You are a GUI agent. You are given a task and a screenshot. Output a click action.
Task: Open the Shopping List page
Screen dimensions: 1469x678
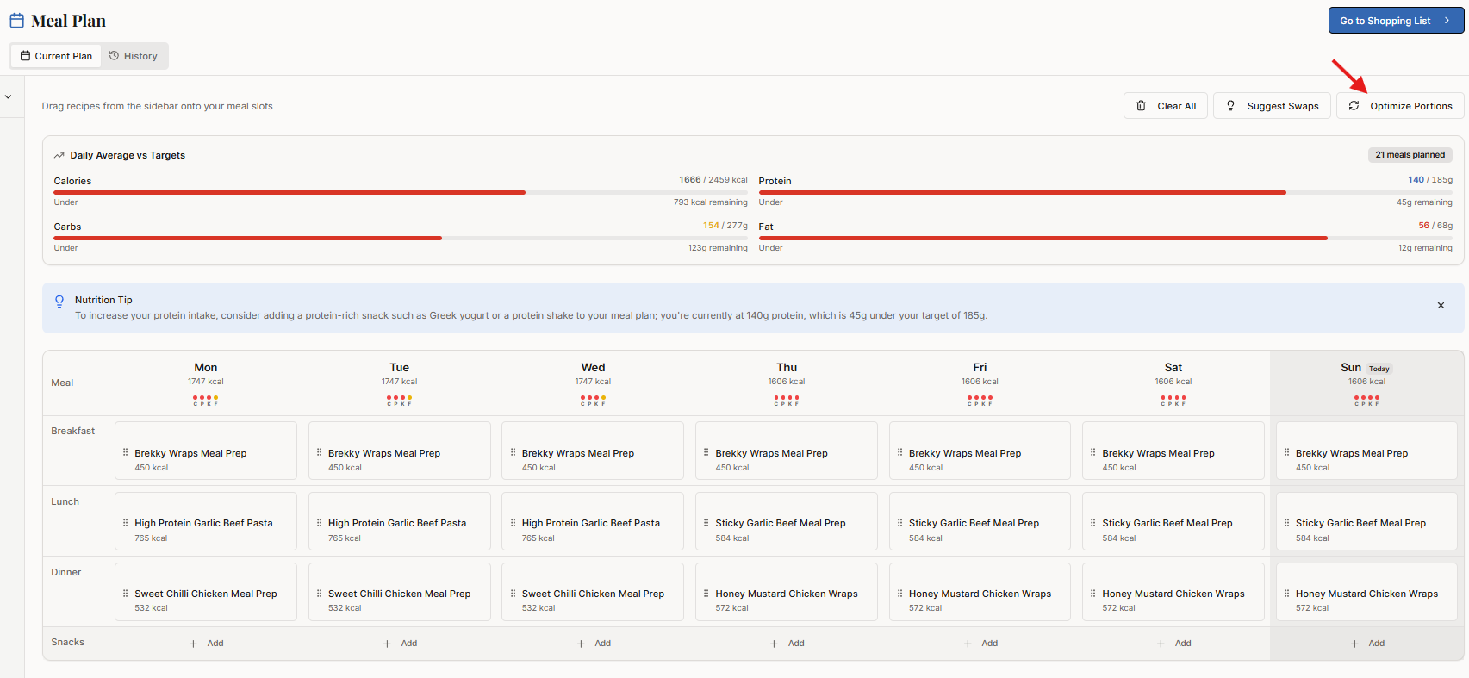[1396, 21]
